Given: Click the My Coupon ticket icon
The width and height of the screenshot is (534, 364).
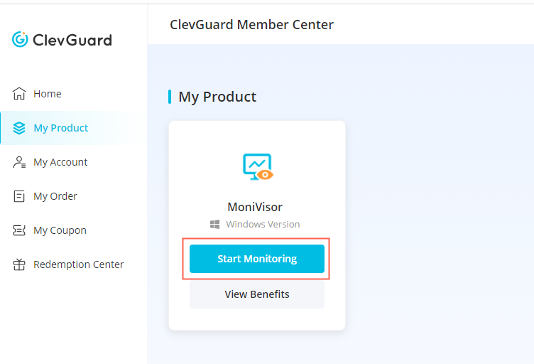Looking at the screenshot, I should (x=19, y=230).
